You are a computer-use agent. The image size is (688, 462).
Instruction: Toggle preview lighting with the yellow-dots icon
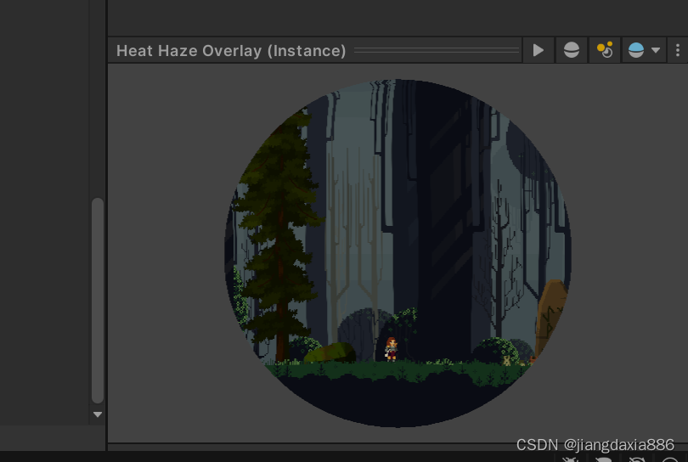[605, 50]
